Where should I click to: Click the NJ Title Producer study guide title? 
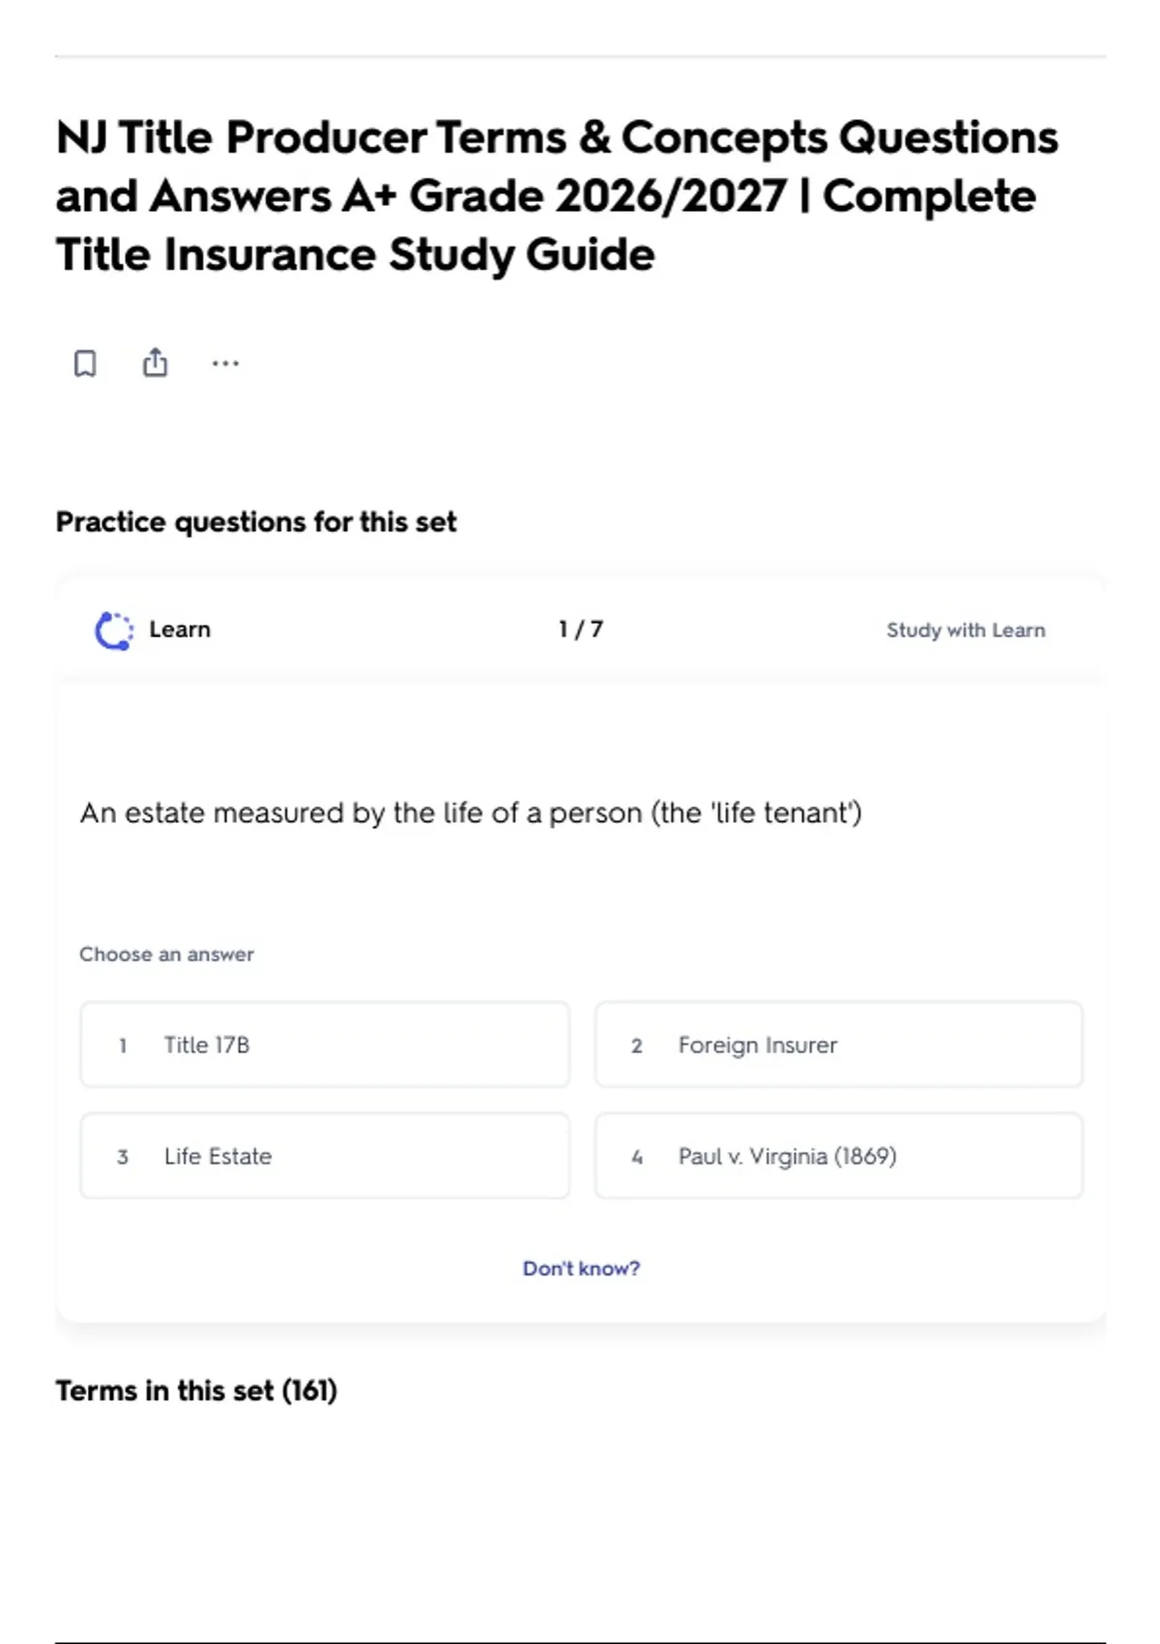tap(557, 196)
